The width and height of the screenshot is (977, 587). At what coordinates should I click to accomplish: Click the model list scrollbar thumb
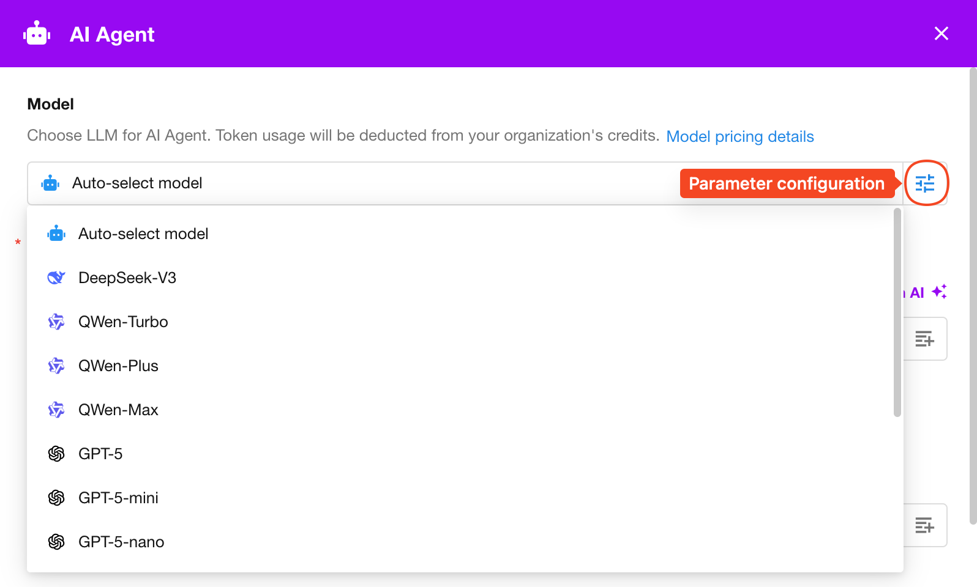point(897,312)
